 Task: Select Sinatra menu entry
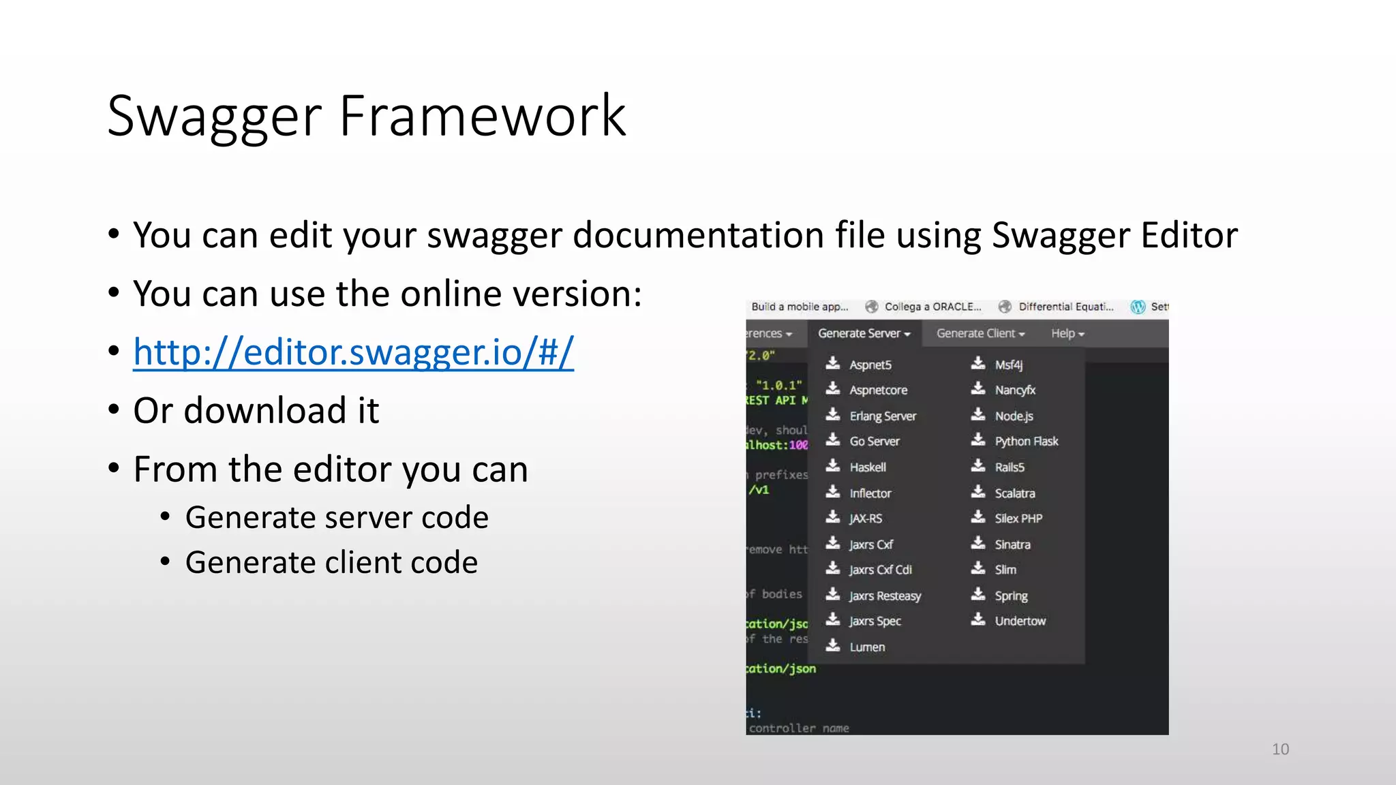tap(1012, 544)
